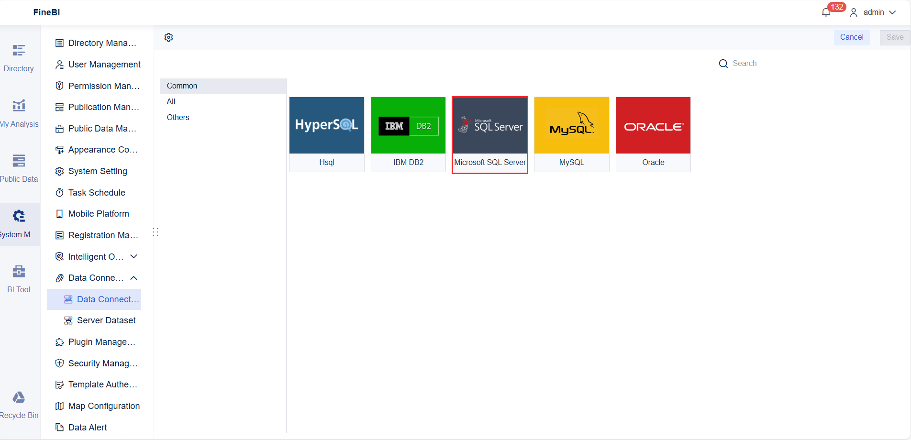Select the Hsql database card
The height and width of the screenshot is (440, 911).
point(327,134)
